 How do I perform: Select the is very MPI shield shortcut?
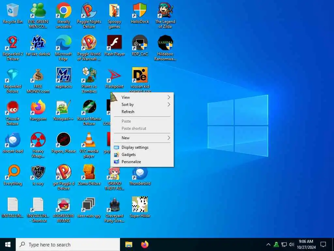pos(38,175)
